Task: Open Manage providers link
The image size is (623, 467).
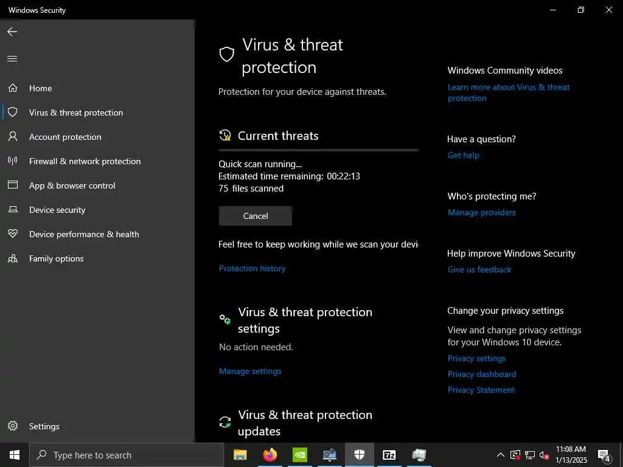Action: tap(481, 212)
